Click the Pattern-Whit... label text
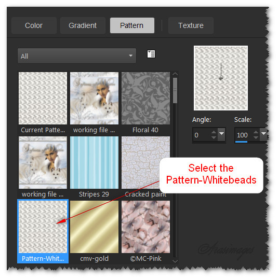This screenshot has height=280, width=279. tap(43, 259)
